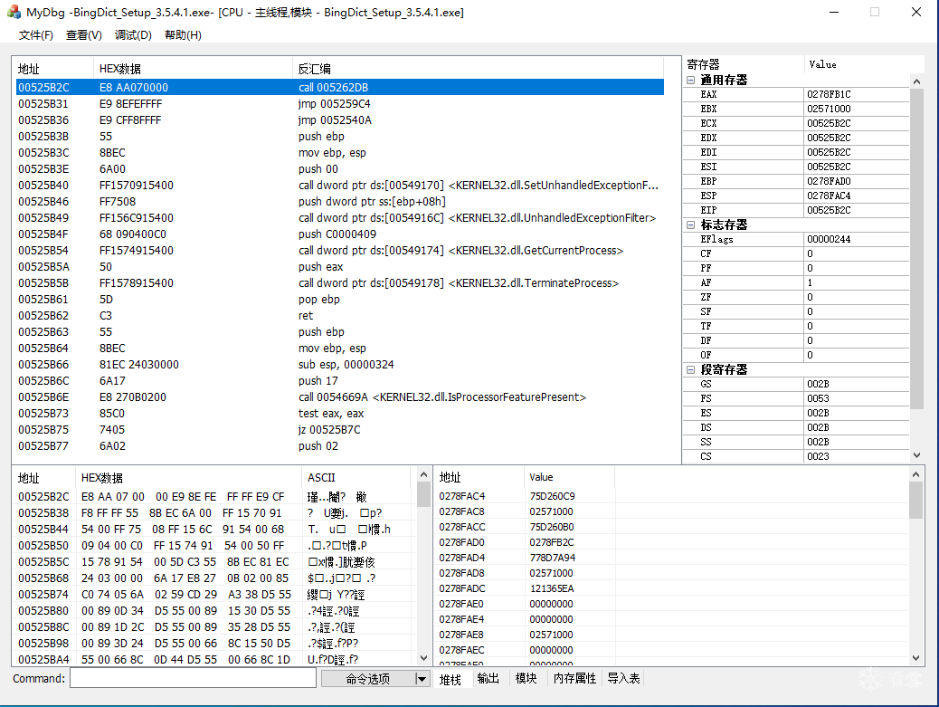Select the TerminateProcess call row
This screenshot has height=707, width=939.
pyautogui.click(x=339, y=282)
